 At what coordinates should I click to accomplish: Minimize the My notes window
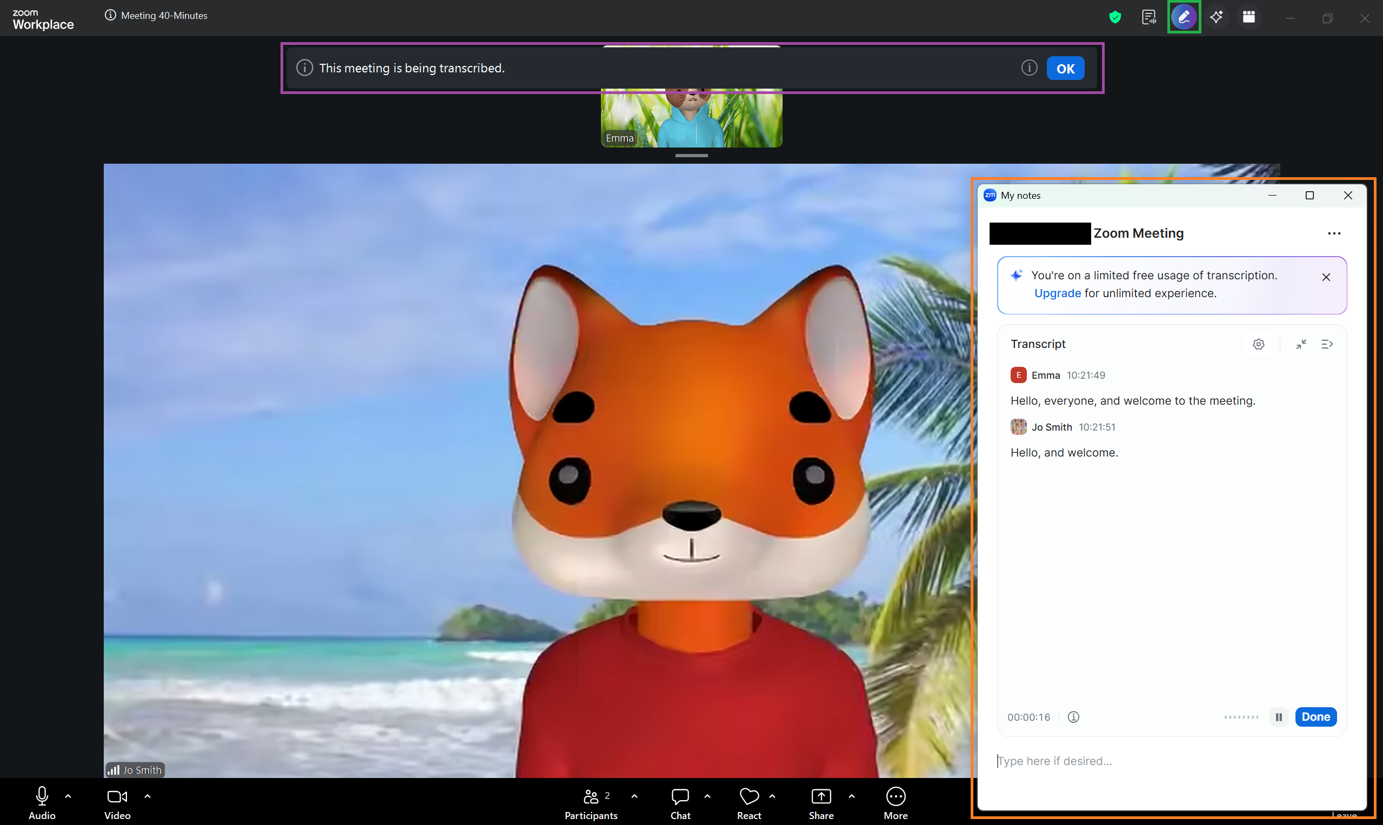coord(1272,196)
